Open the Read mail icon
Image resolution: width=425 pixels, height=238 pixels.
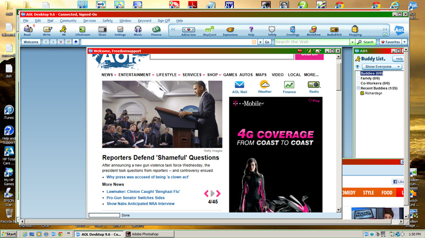(28, 31)
